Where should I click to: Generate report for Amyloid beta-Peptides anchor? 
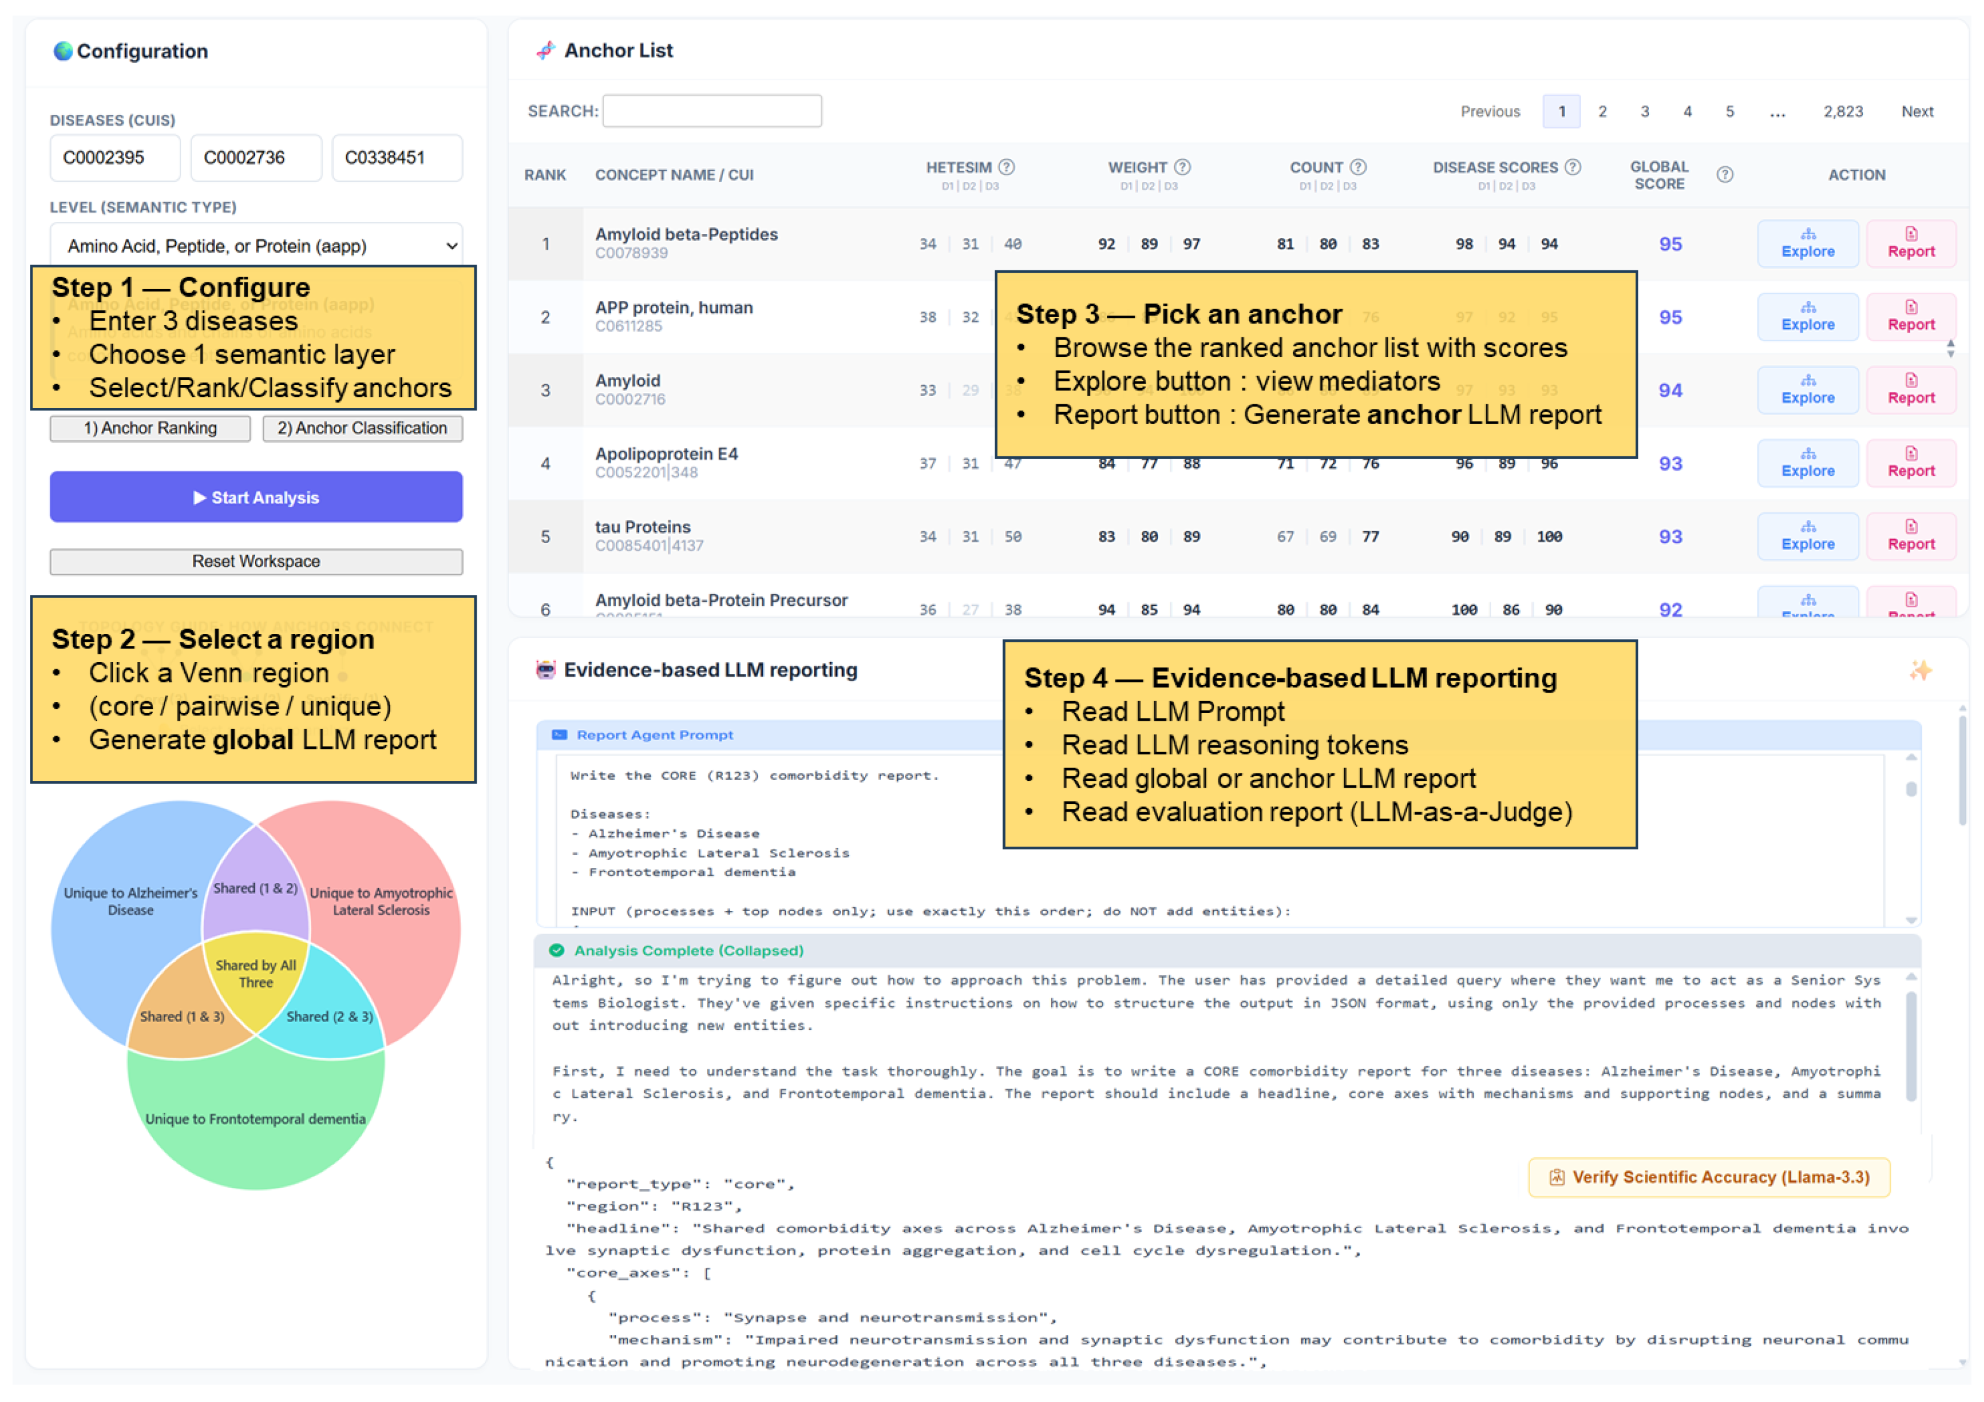1912,244
